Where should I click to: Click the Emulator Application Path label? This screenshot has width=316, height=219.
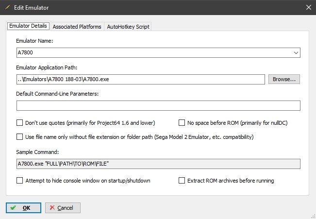[x=47, y=67]
